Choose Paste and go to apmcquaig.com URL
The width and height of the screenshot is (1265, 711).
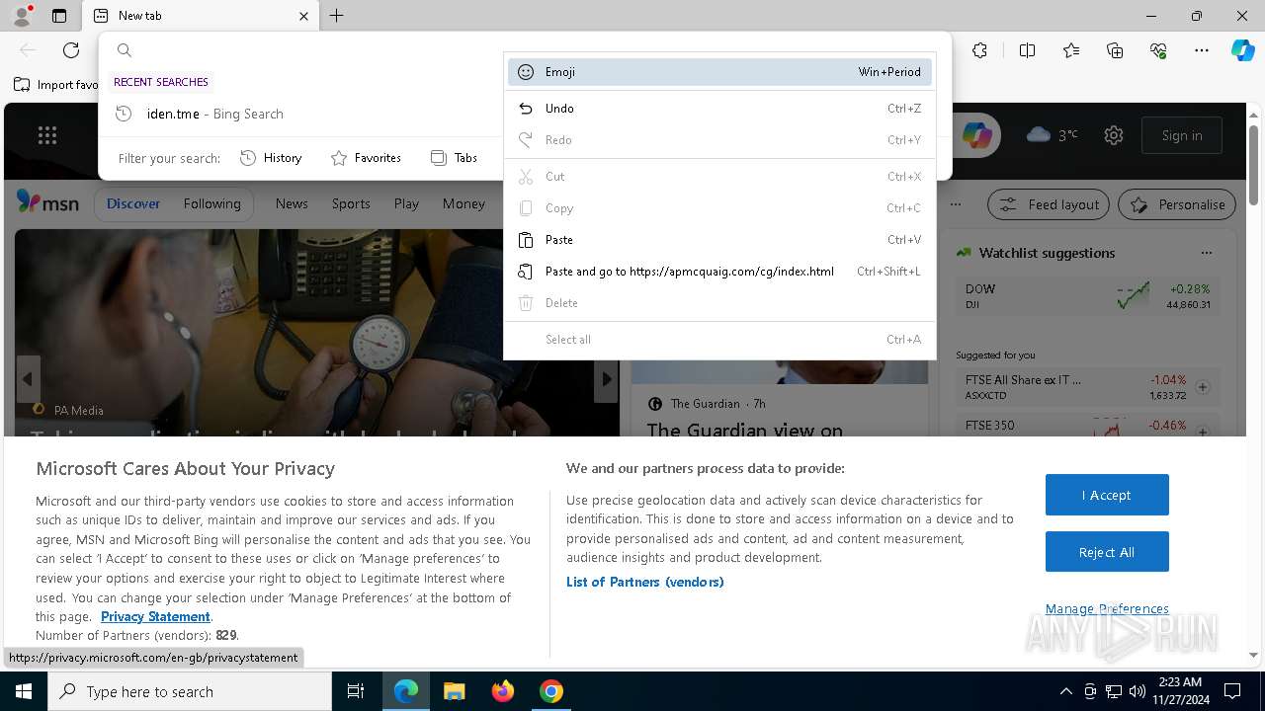[719, 272]
